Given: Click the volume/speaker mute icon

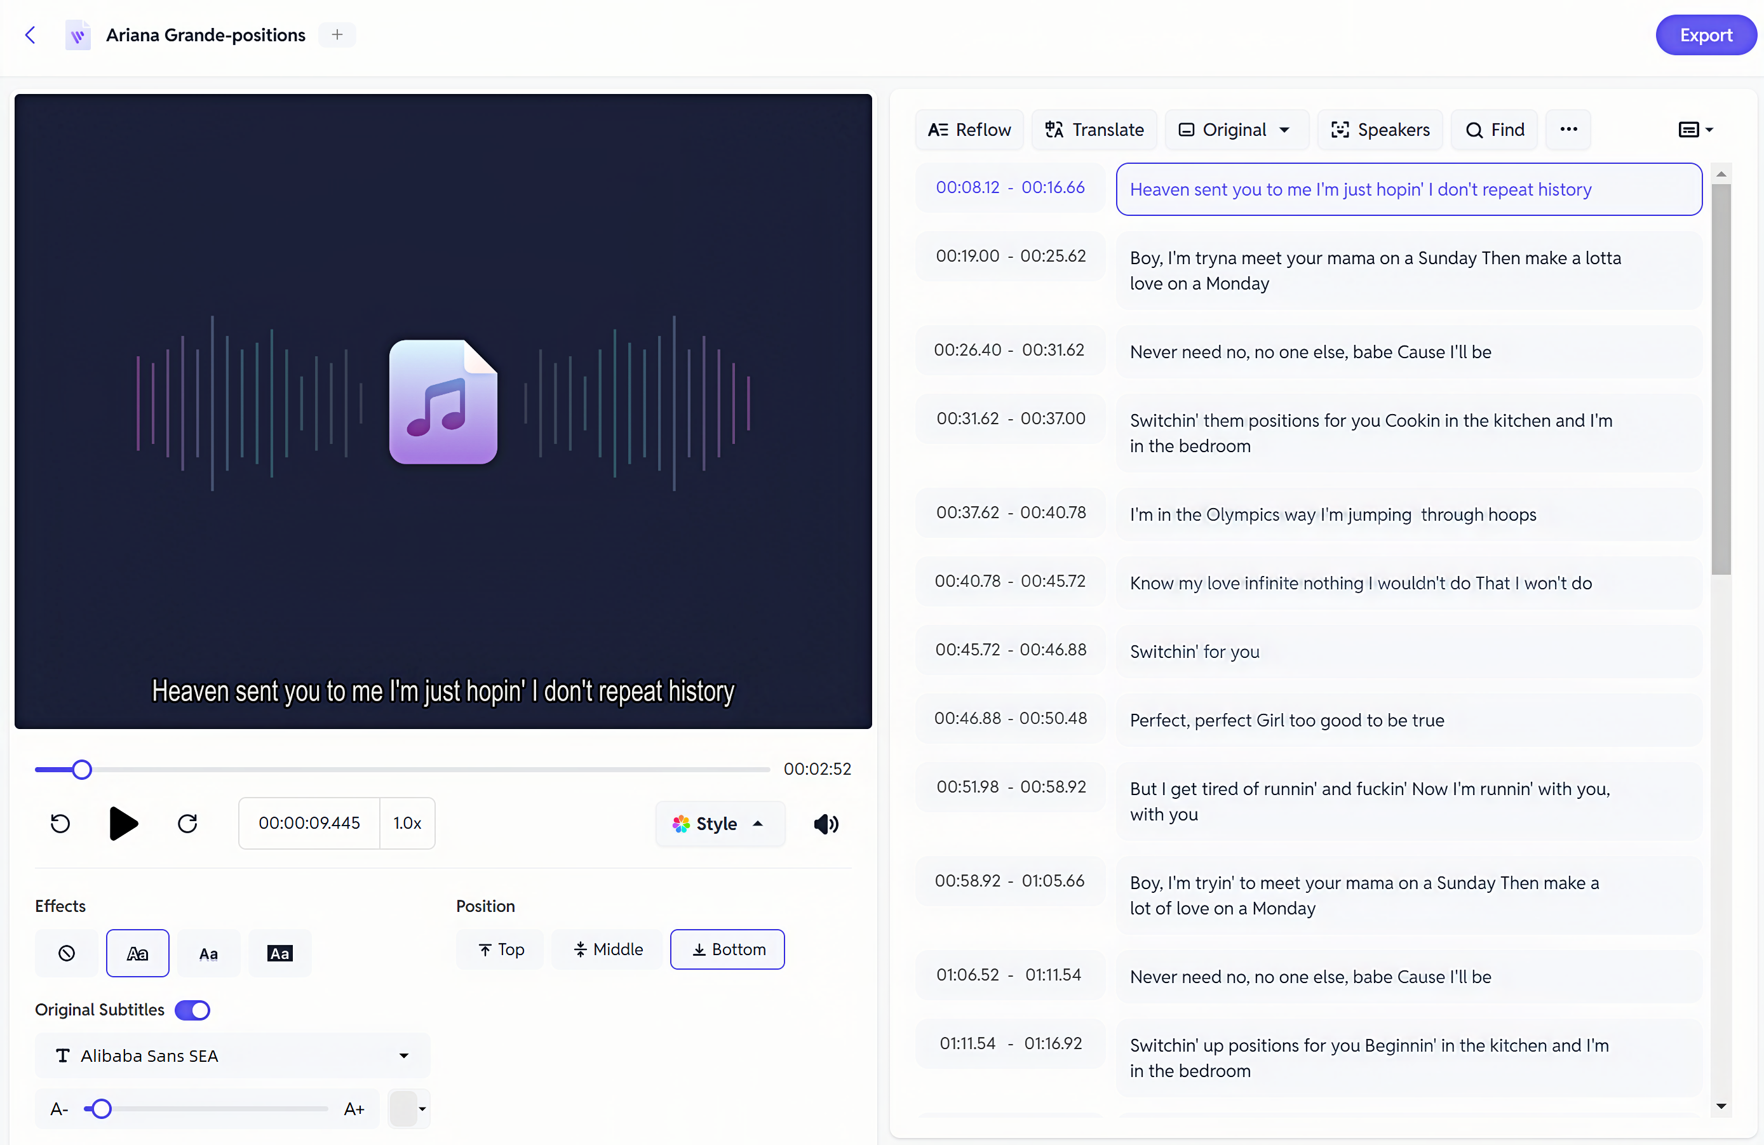Looking at the screenshot, I should (826, 824).
